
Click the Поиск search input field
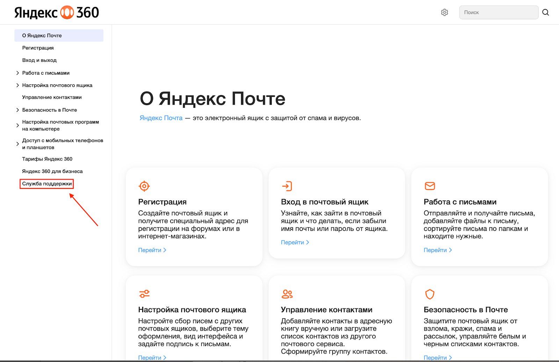499,13
